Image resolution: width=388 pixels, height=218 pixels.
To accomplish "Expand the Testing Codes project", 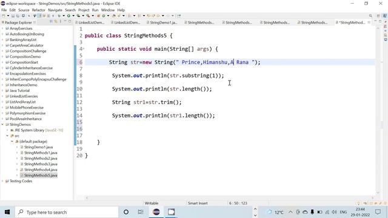I will point(2,181).
